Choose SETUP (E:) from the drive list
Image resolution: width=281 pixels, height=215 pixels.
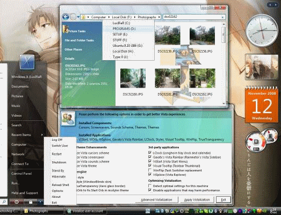point(128,34)
